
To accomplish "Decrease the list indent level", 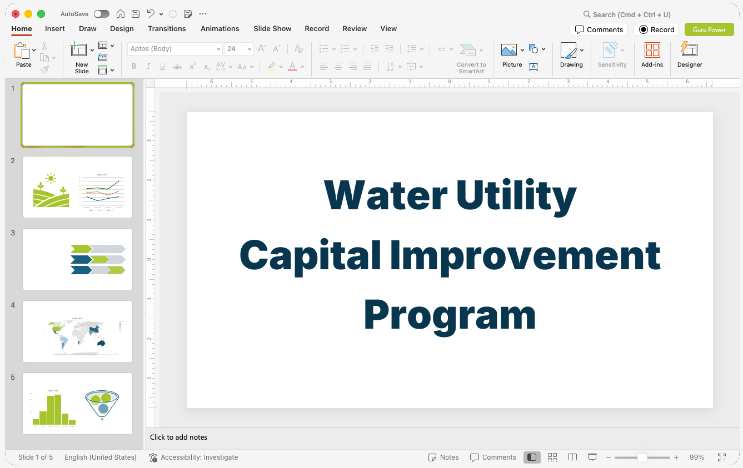I will [374, 49].
